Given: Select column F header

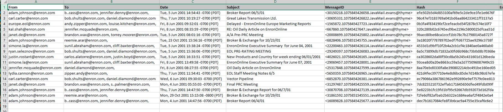Looking at the screenshot, I should coord(457,2).
